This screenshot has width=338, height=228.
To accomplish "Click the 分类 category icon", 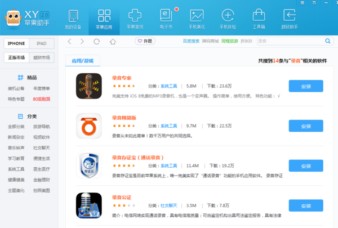I will click(x=20, y=117).
